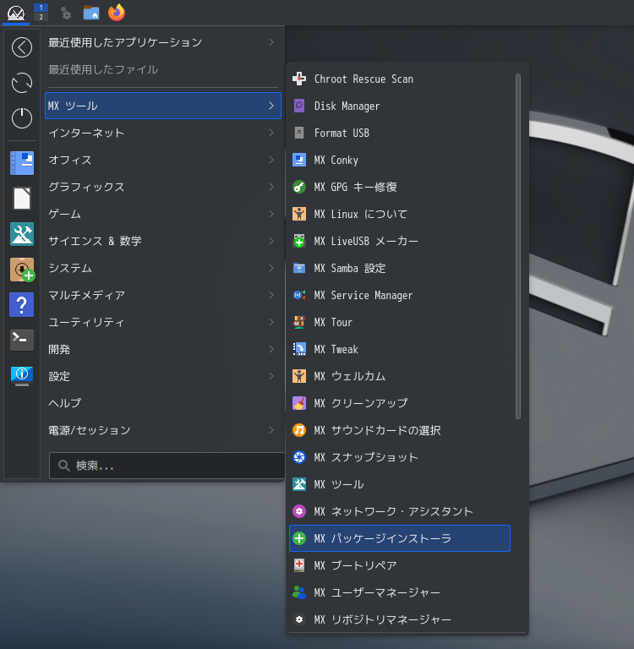Screen dimensions: 634x649
Task: Launch MX パッケージインストーラ
Action: point(400,538)
